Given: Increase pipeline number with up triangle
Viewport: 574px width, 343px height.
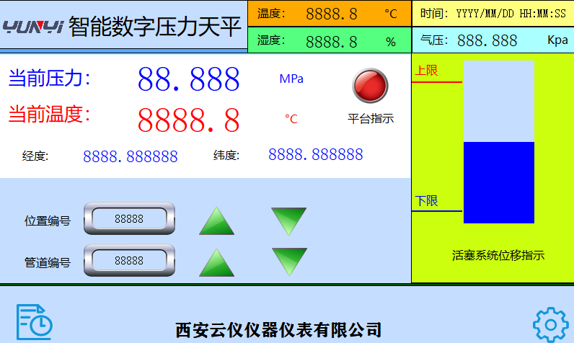Looking at the screenshot, I should 217,262.
